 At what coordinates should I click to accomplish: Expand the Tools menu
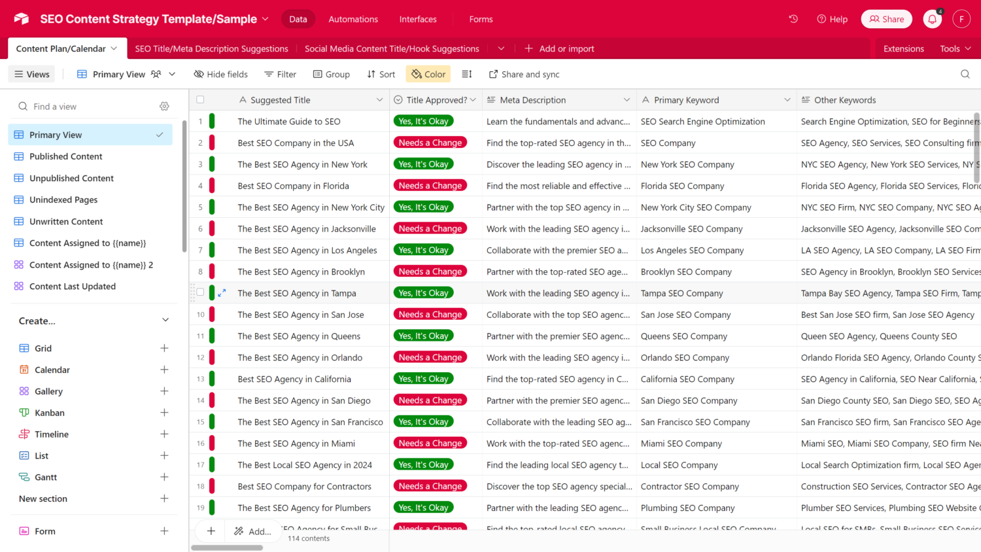point(955,48)
